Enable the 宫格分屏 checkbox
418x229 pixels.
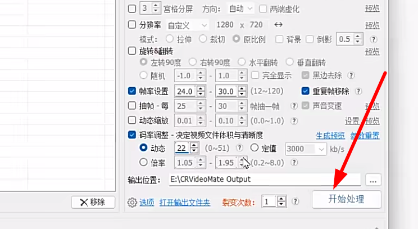[132, 8]
